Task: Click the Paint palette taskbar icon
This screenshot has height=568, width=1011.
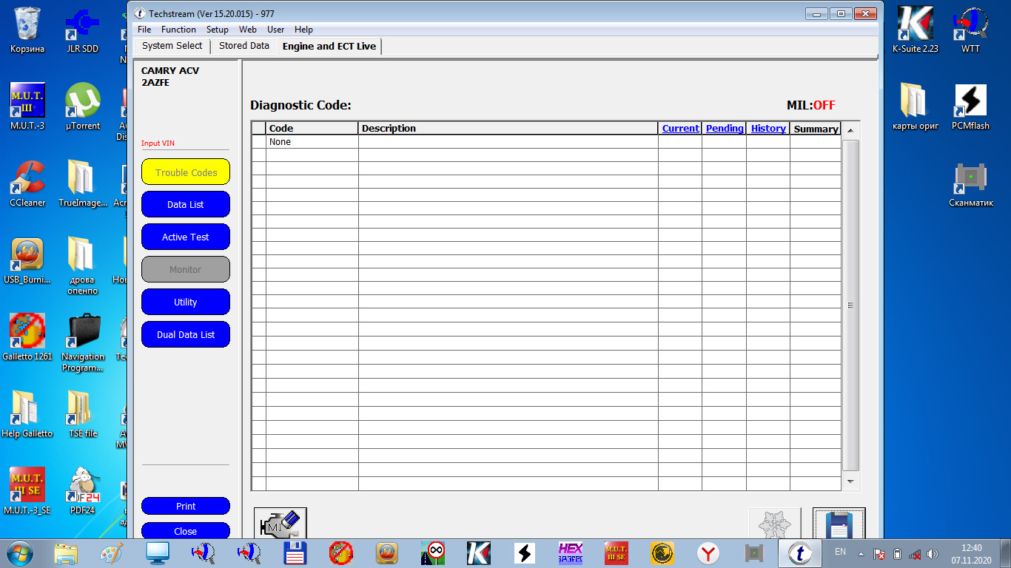Action: click(x=111, y=552)
